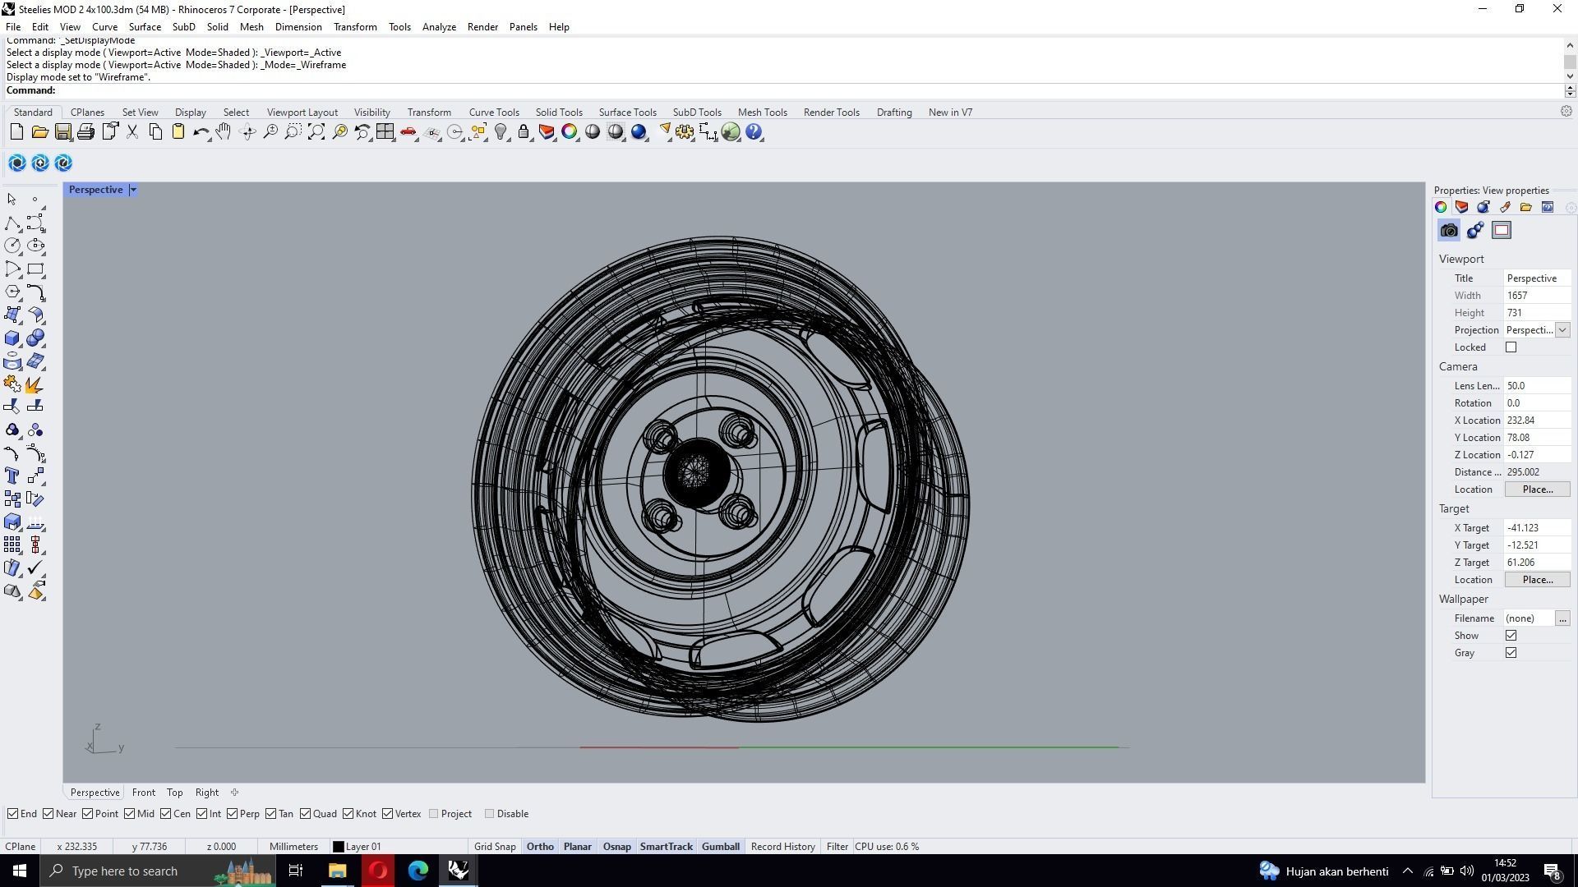Toggle the Gumball status bar button
Screen dimensions: 1578x887
click(x=720, y=847)
